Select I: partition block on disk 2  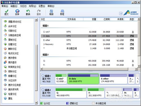pos(136,93)
